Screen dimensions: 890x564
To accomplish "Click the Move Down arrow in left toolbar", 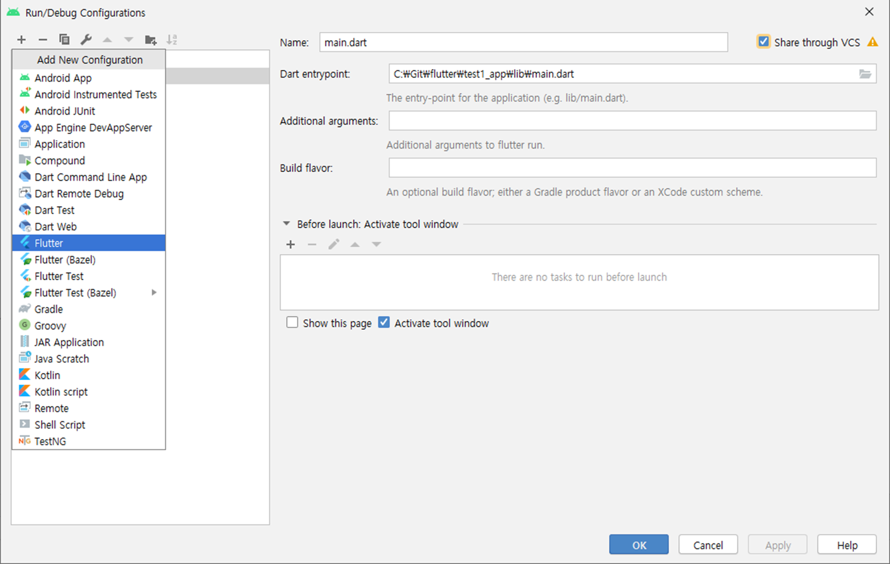I will (x=128, y=40).
